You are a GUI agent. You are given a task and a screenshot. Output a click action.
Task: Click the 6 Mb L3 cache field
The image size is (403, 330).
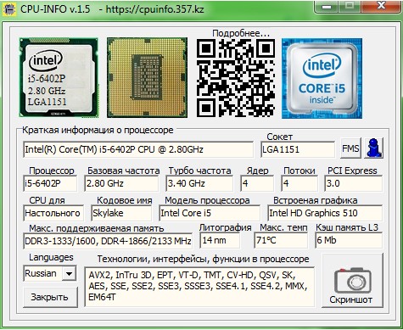click(349, 241)
